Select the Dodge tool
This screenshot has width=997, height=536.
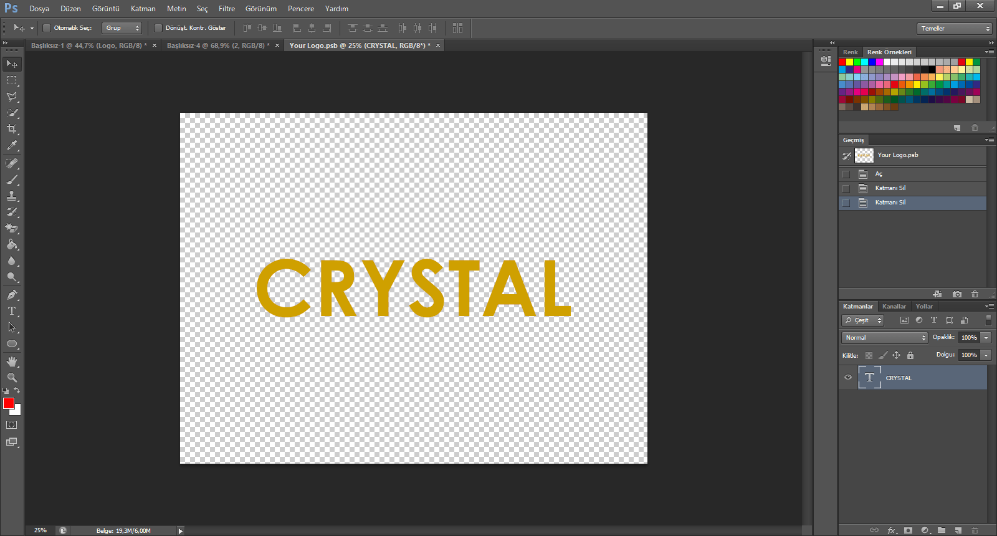click(12, 277)
